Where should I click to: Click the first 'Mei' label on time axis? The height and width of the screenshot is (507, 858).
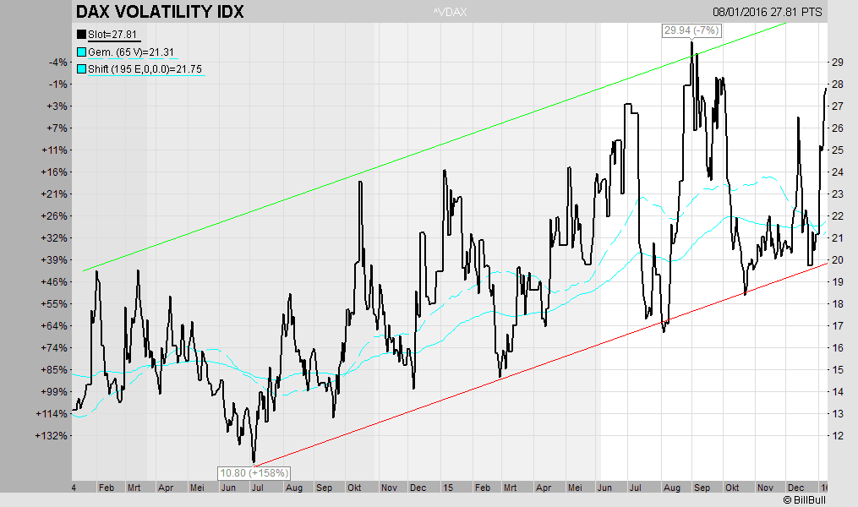pyautogui.click(x=196, y=488)
